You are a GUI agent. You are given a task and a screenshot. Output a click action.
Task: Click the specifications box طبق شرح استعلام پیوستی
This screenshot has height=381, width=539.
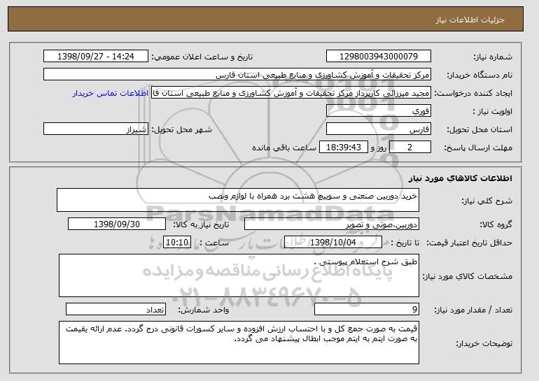[239, 275]
